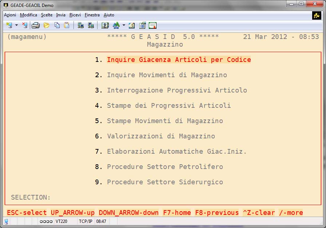
Task: Click the open book toolbar icon
Action: click(x=105, y=25)
